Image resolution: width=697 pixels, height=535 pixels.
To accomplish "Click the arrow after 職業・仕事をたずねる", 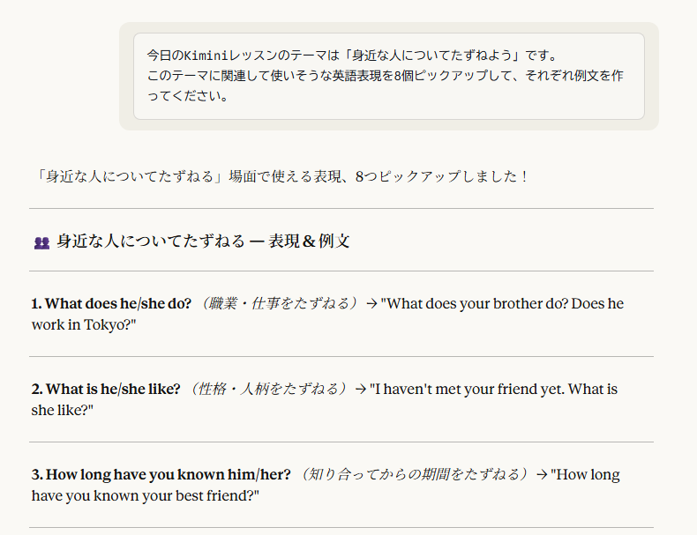I will pos(371,303).
